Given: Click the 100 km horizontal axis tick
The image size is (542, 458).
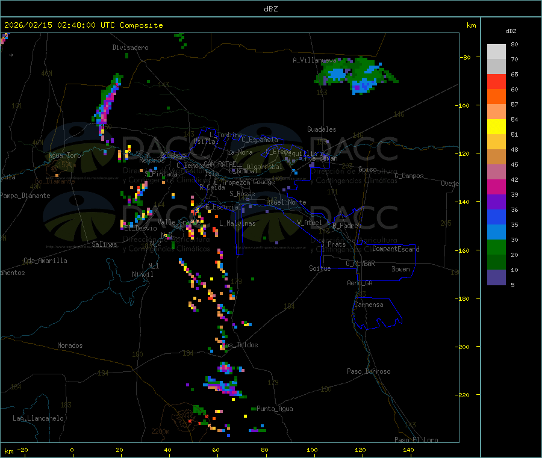Looking at the screenshot, I should (x=312, y=450).
